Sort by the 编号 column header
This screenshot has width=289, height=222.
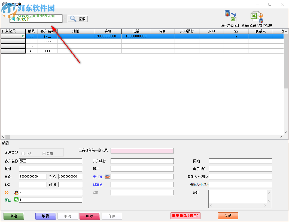click(32, 31)
